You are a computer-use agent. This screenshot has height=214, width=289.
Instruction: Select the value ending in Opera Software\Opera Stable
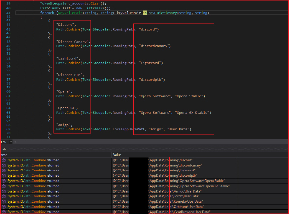coord(169,181)
